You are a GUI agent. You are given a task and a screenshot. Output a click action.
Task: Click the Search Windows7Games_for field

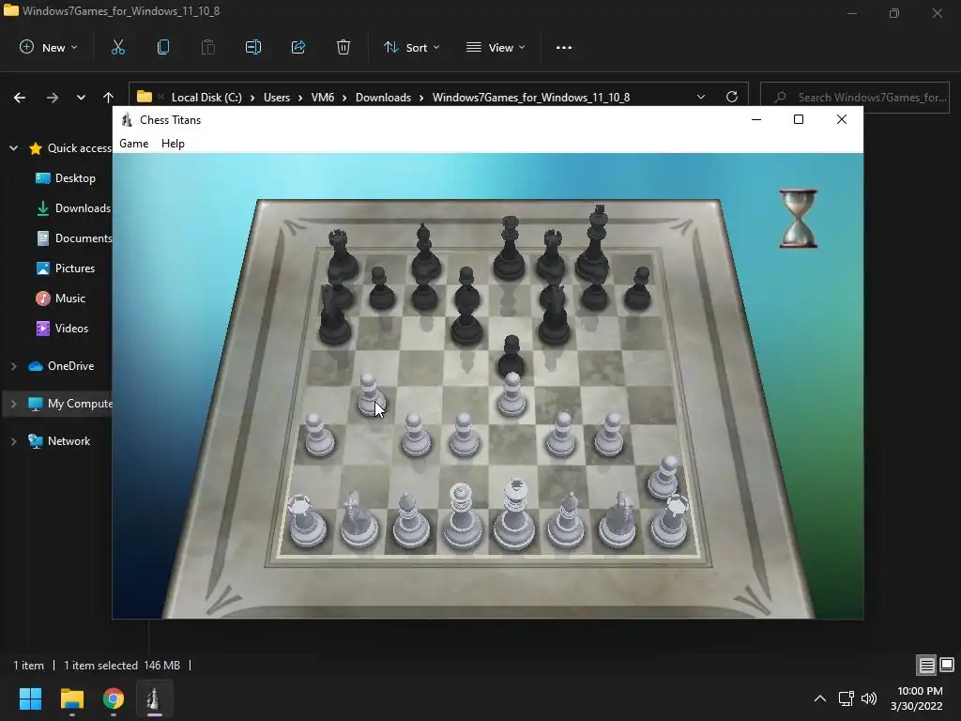[x=854, y=98]
